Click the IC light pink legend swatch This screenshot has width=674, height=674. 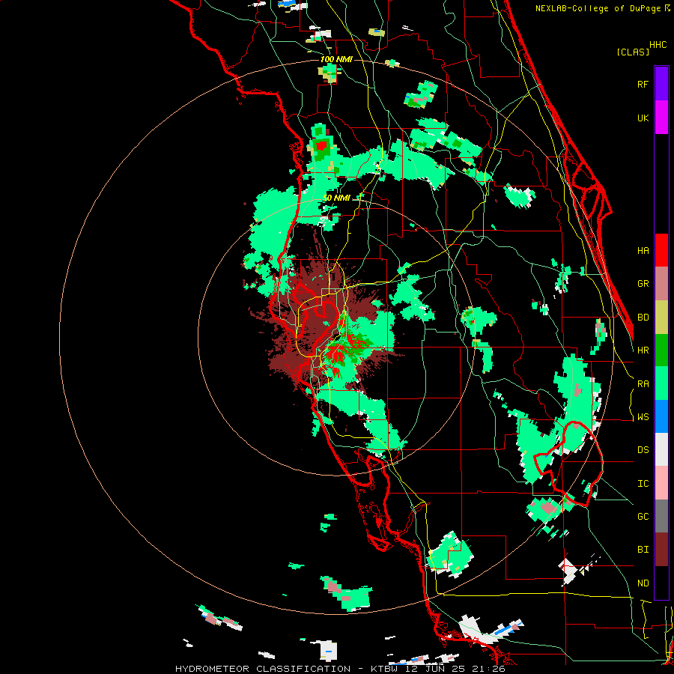click(661, 483)
